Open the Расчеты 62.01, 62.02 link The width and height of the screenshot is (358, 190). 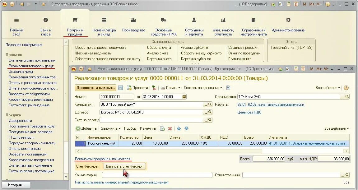271,104
